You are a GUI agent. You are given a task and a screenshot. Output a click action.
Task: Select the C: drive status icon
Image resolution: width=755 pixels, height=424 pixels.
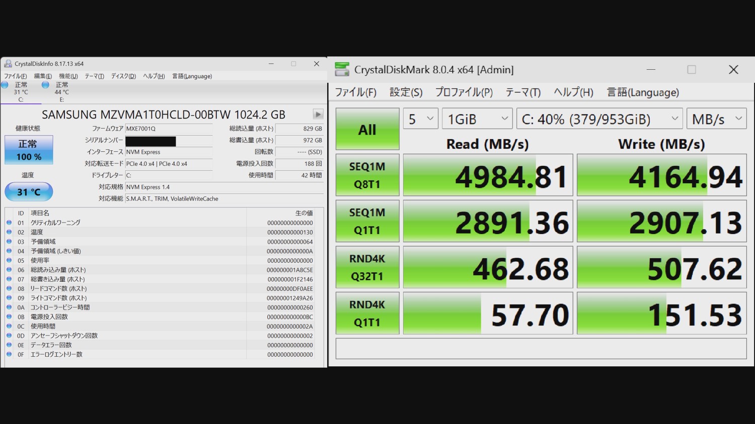5,85
